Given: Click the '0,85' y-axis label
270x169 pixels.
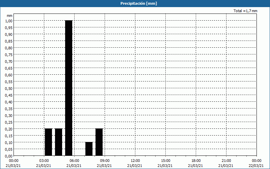Looking at the screenshot, I should pos(9,41).
